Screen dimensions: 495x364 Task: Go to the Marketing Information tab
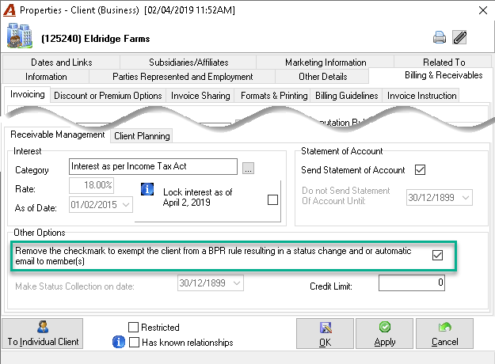[x=326, y=63]
